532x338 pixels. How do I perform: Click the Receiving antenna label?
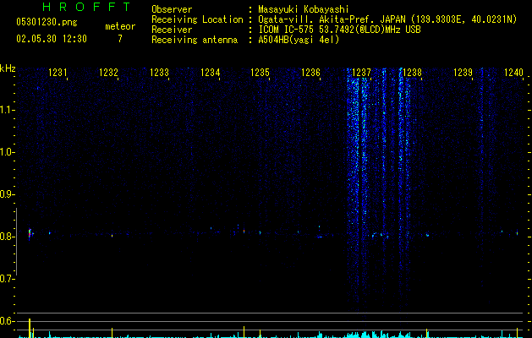195,40
